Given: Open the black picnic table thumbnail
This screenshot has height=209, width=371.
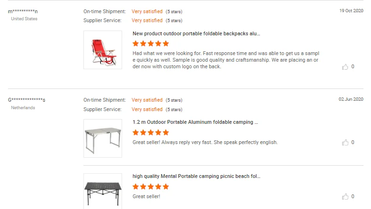Looking at the screenshot, I should 103,191.
